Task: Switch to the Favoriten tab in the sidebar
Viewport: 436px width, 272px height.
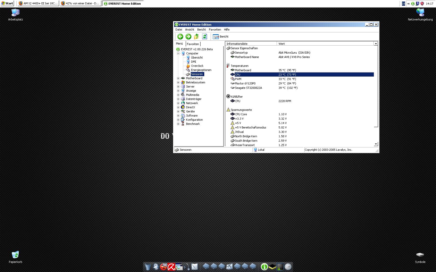Action: pos(193,44)
